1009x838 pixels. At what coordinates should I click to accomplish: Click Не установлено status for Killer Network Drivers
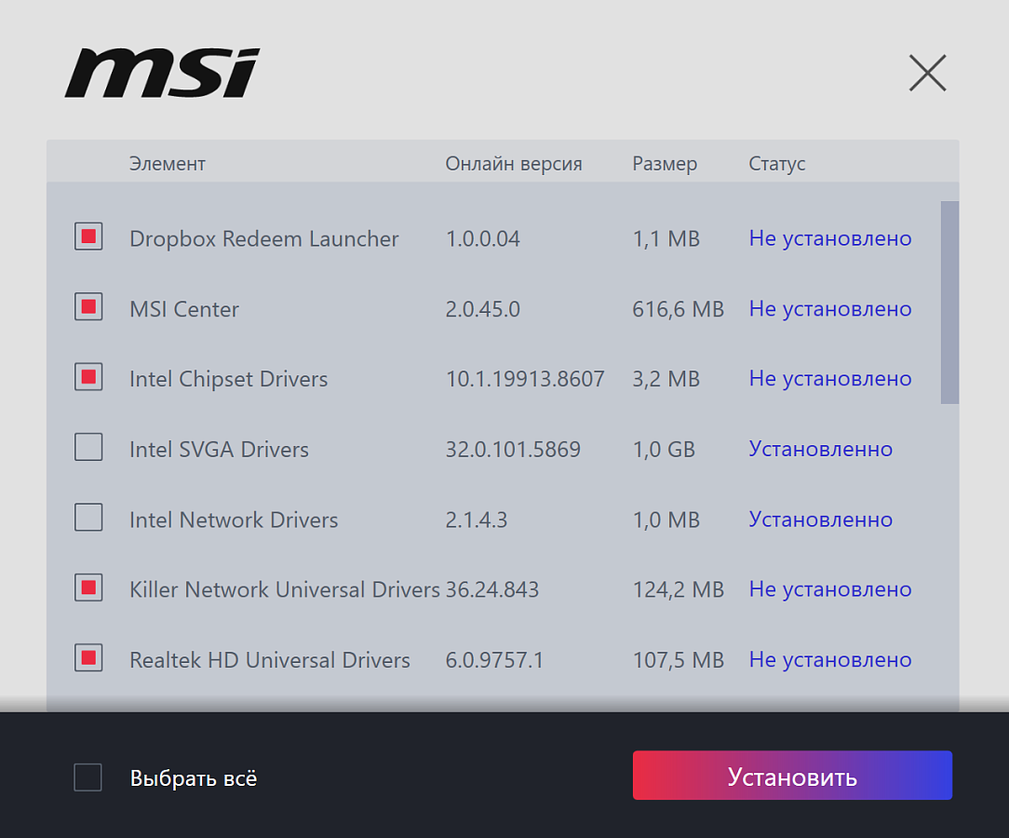830,589
